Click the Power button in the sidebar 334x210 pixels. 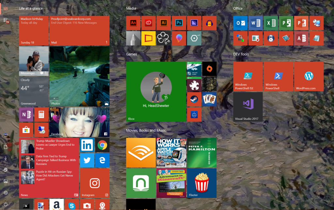click(x=6, y=203)
